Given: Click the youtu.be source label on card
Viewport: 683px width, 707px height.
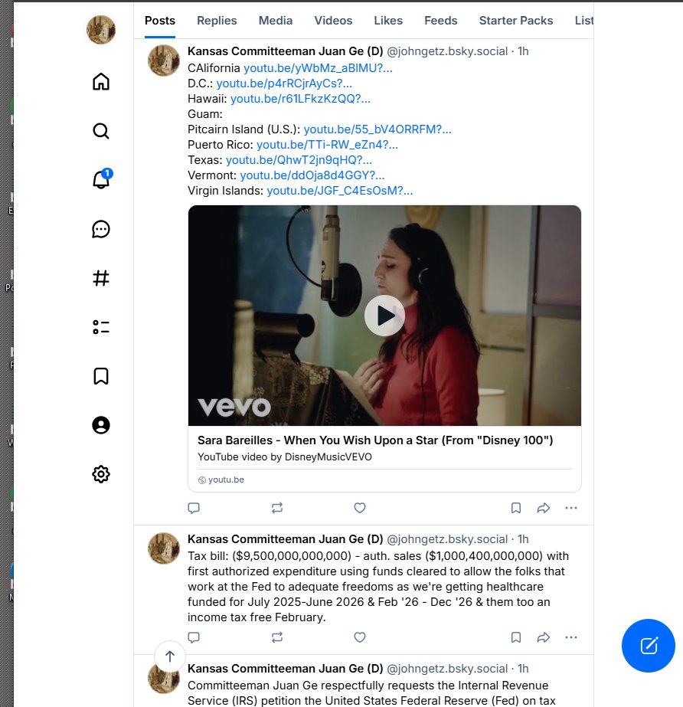Looking at the screenshot, I should point(226,480).
